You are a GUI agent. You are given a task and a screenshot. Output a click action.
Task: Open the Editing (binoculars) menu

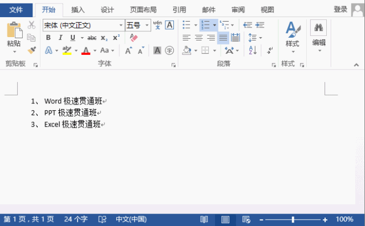coord(319,35)
